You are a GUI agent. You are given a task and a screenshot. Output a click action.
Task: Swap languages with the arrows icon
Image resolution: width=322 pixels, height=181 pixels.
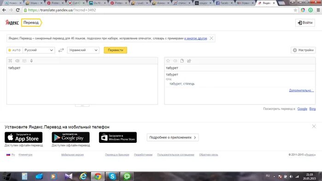(x=61, y=50)
